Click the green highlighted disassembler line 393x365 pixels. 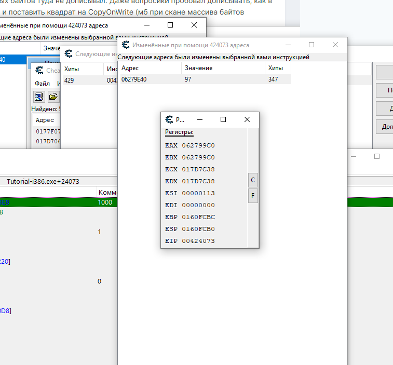tap(208, 202)
